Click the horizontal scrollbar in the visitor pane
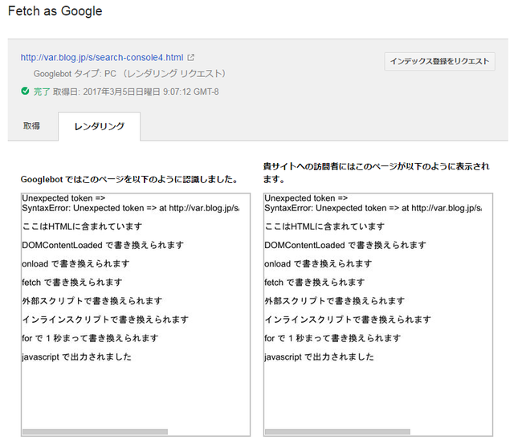 click(x=337, y=432)
